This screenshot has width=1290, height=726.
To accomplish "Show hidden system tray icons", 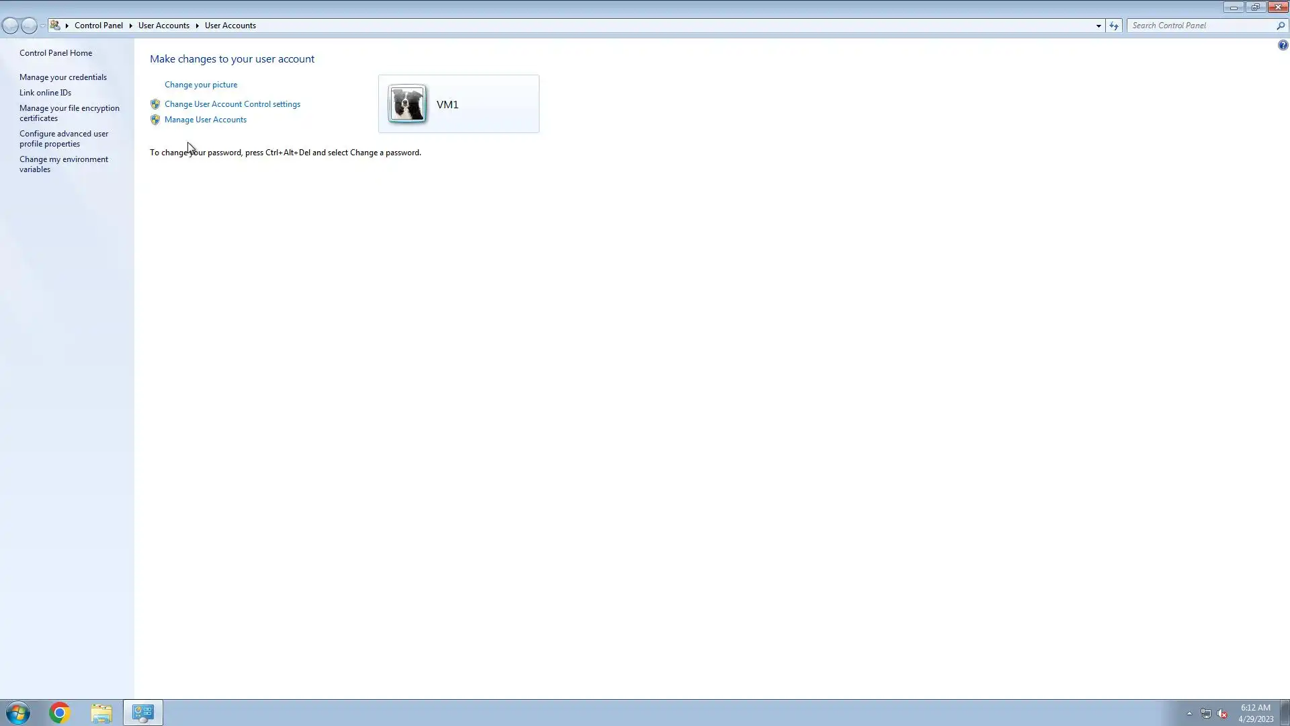I will pyautogui.click(x=1189, y=713).
